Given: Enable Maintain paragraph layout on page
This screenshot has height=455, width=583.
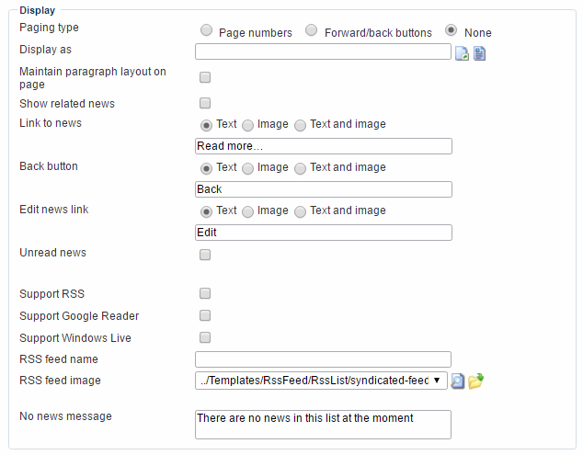Looking at the screenshot, I should tap(205, 78).
